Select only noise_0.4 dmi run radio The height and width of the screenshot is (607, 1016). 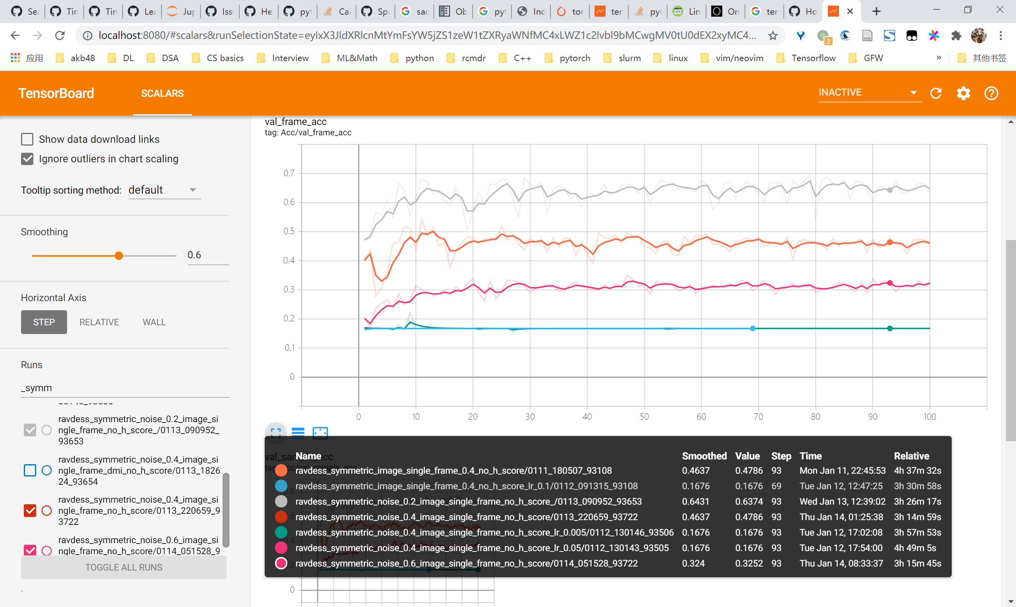[x=47, y=471]
